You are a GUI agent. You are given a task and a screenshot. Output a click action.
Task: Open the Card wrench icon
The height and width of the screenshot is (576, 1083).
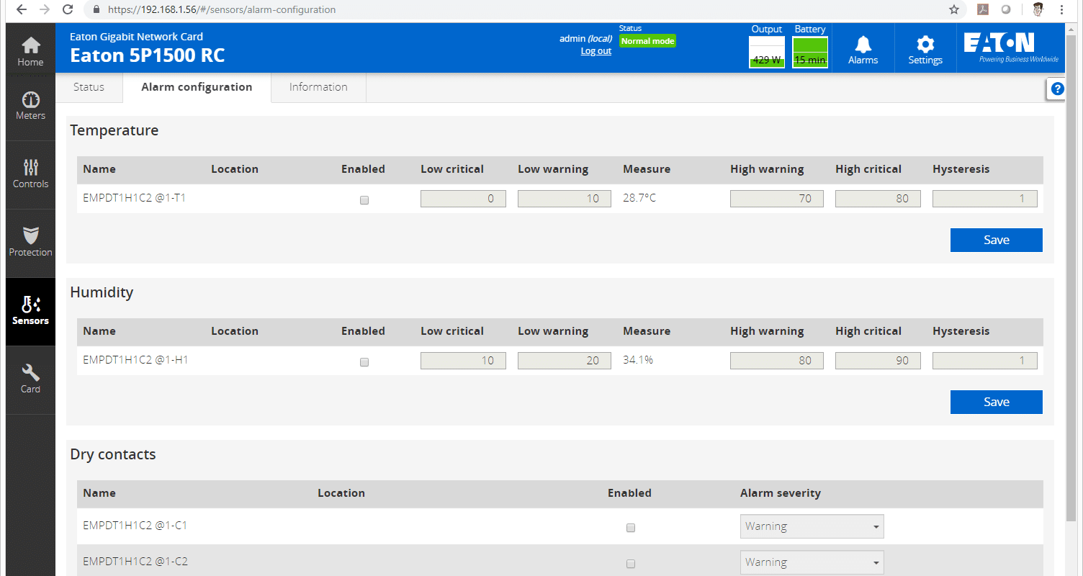coord(30,372)
